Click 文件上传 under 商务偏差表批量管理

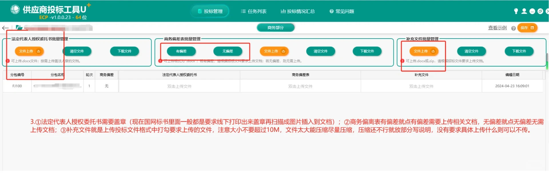(274, 51)
